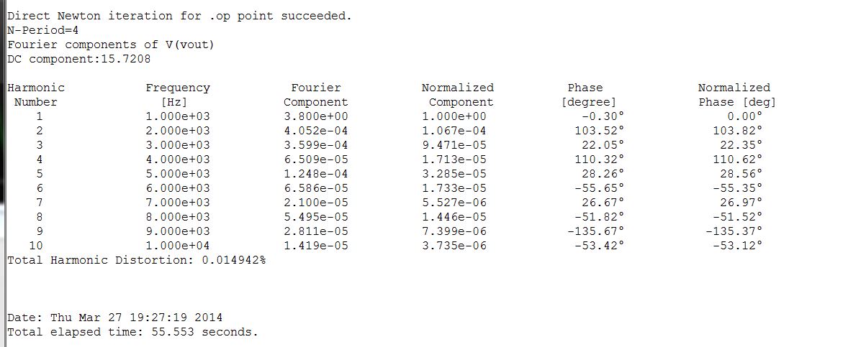Image resolution: width=843 pixels, height=347 pixels.
Task: Click the Total Harmonic Distortion value 0.014942%
Action: pyautogui.click(x=234, y=260)
